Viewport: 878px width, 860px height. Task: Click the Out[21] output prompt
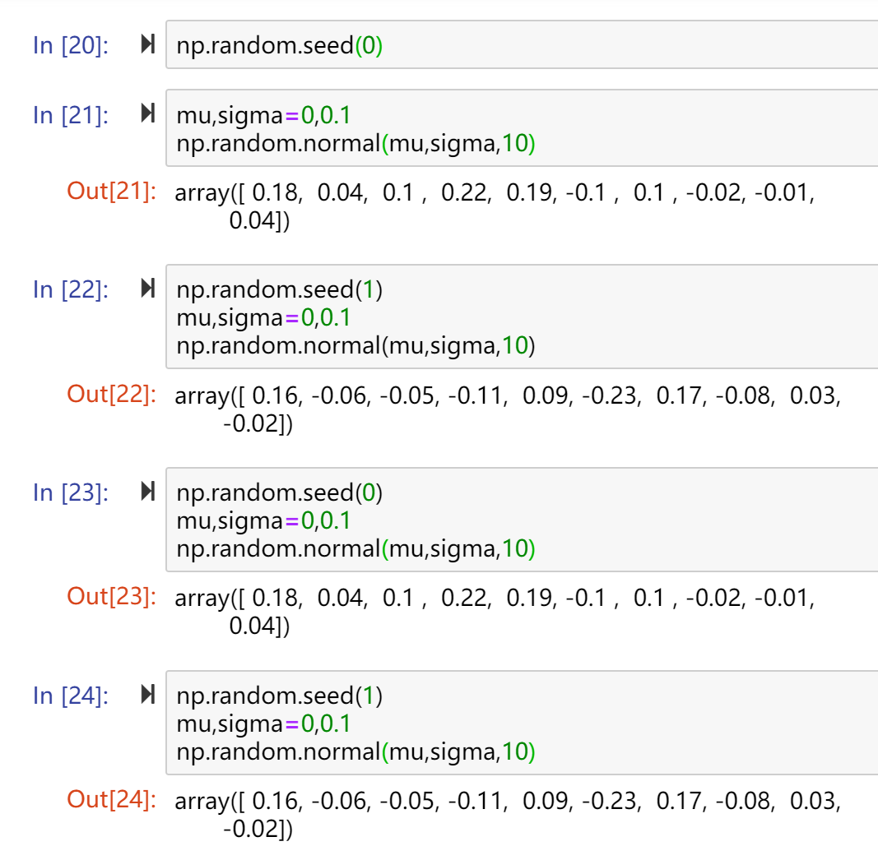[111, 192]
